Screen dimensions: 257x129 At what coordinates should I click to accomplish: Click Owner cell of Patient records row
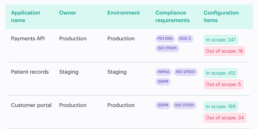(69, 72)
